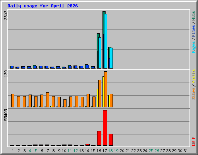Click day 29 on the x-axis

(x=174, y=151)
